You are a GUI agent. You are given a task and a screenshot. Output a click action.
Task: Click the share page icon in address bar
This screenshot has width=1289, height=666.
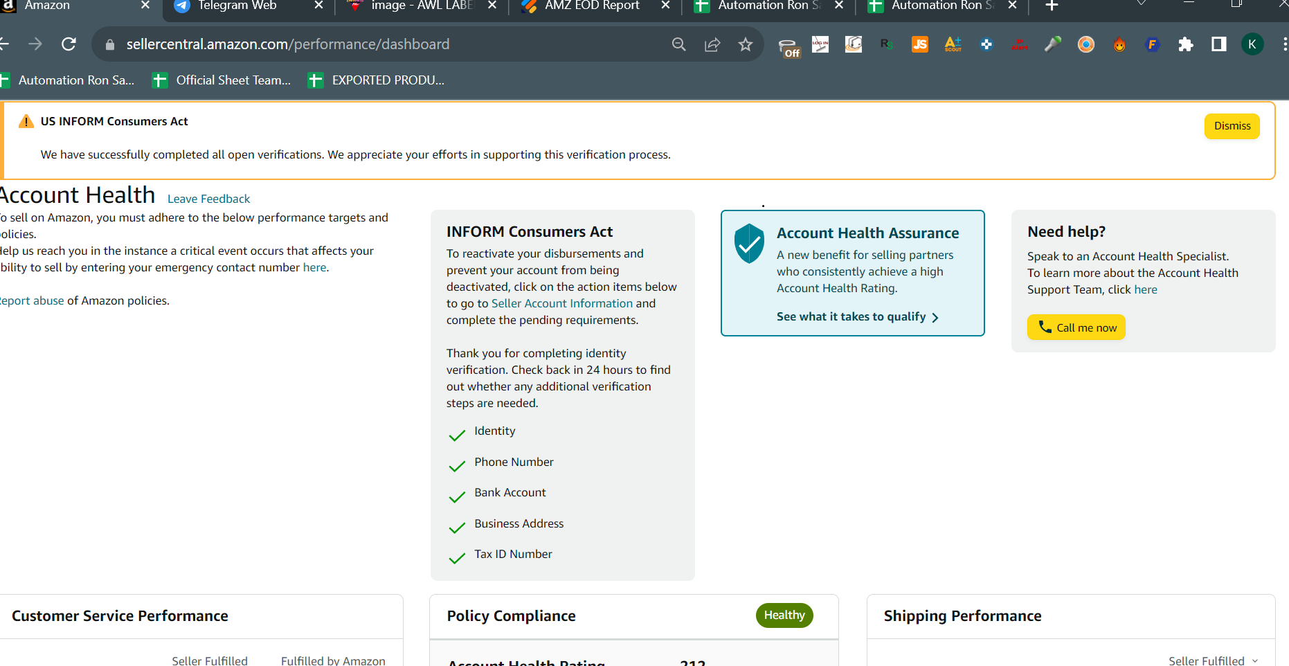712,44
